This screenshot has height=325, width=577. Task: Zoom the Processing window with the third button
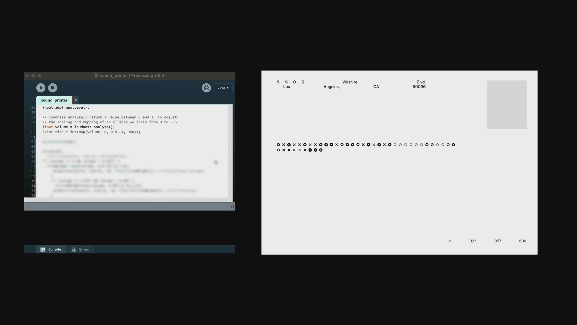[39, 76]
